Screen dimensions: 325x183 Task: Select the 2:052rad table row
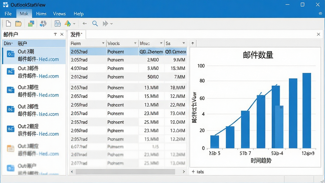[128, 52]
